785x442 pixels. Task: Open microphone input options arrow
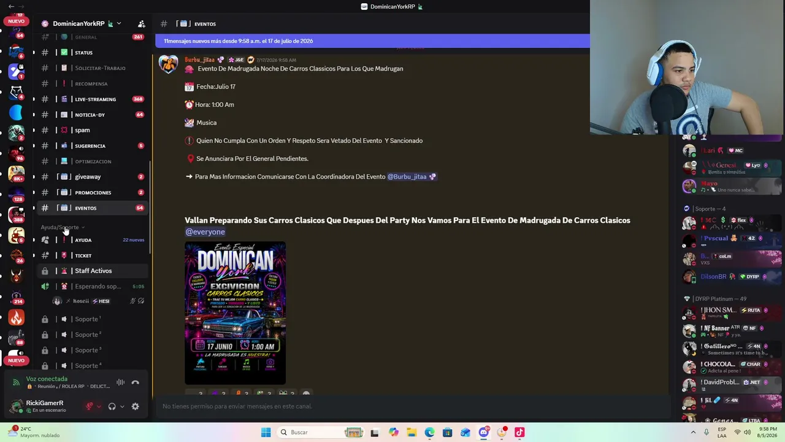(x=99, y=406)
